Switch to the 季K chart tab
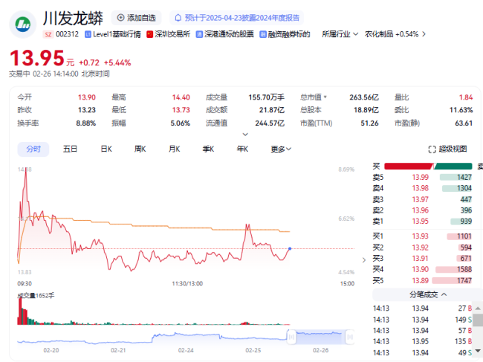The height and width of the screenshot is (362, 483). click(208, 149)
